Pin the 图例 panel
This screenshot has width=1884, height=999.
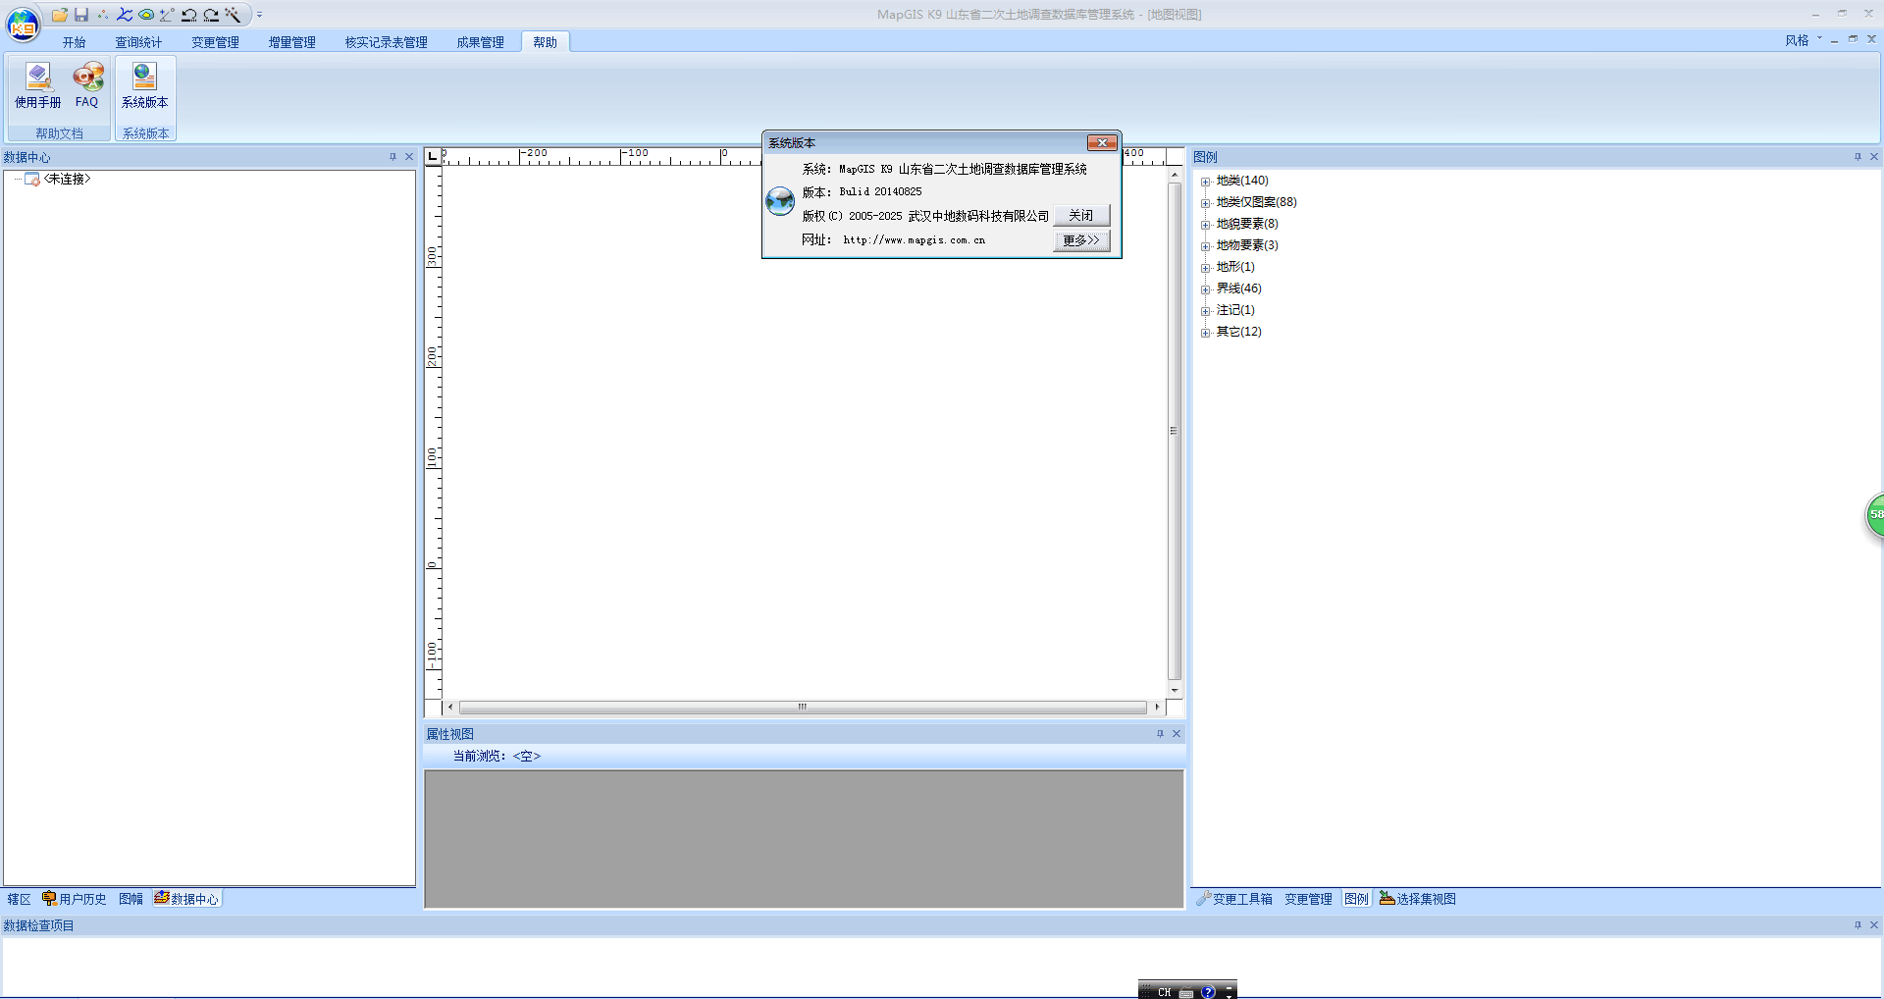point(1858,157)
